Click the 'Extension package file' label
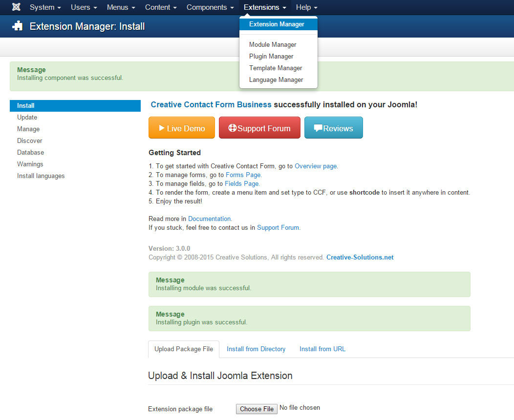The image size is (514, 420). coord(180,409)
